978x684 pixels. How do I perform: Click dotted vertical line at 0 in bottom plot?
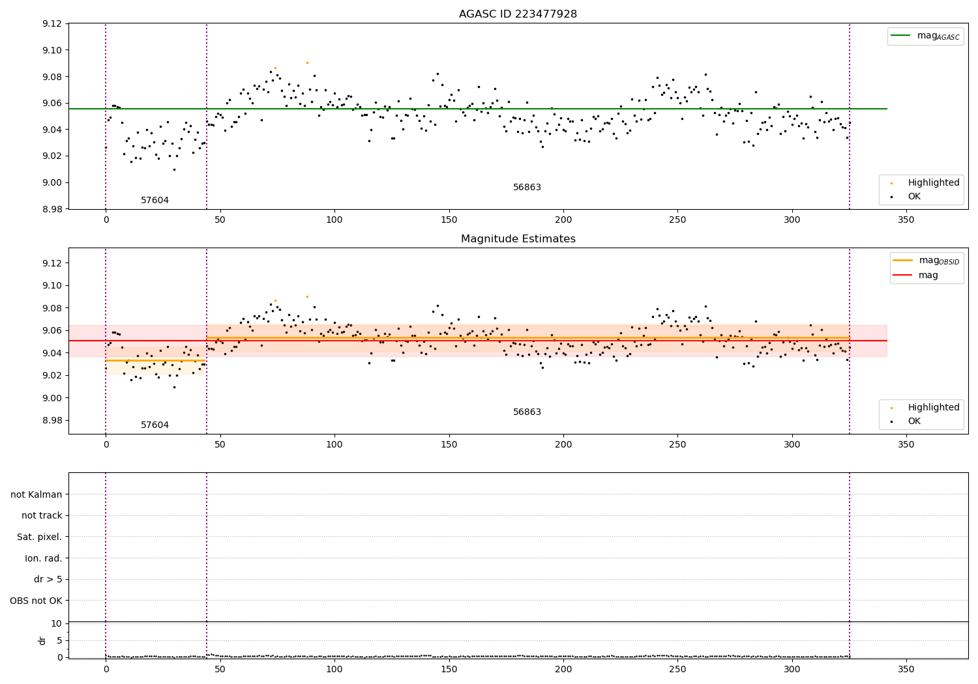point(106,565)
